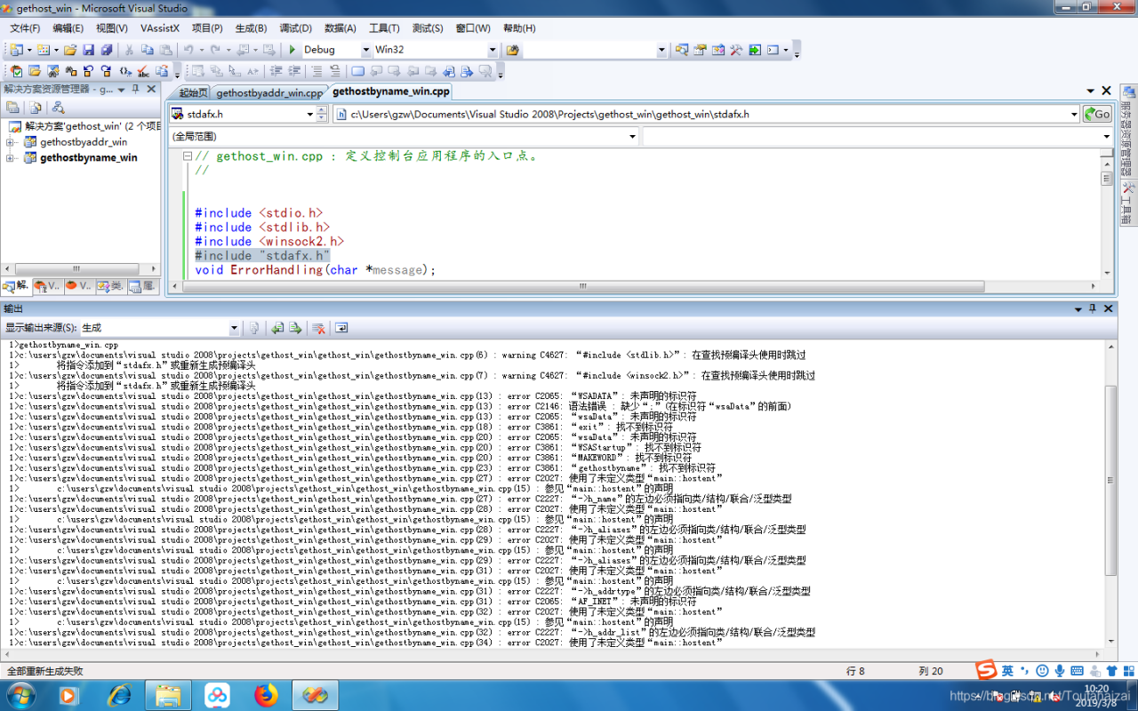Image resolution: width=1138 pixels, height=711 pixels.
Task: Open the 生成(B) build menu
Action: 251,28
